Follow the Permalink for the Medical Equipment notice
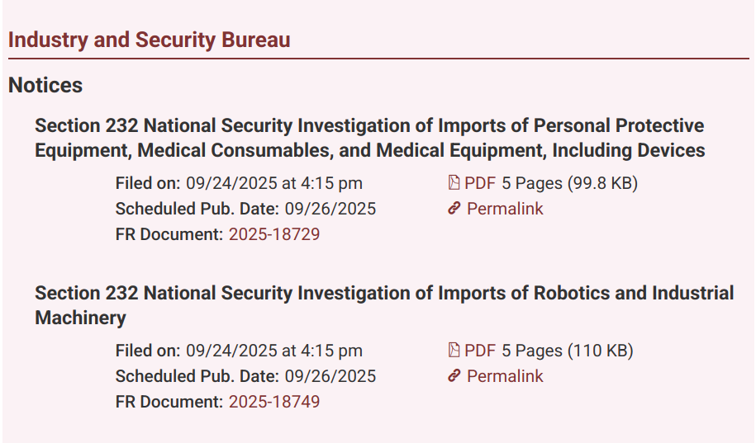 505,209
